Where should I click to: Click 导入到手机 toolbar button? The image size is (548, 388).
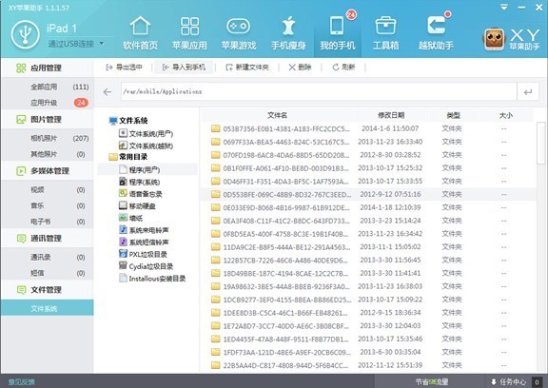pos(184,68)
